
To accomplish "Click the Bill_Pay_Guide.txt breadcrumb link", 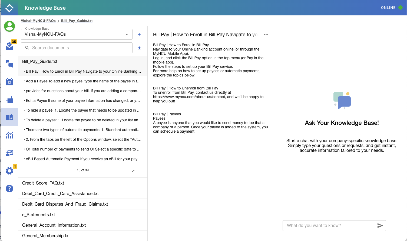I will coord(77,21).
